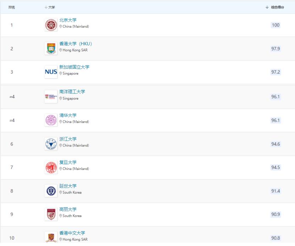The height and width of the screenshot is (246, 295).
Task: Open the Chinese University of Hong Kong crest (香港中文大学)
Action: click(x=51, y=237)
